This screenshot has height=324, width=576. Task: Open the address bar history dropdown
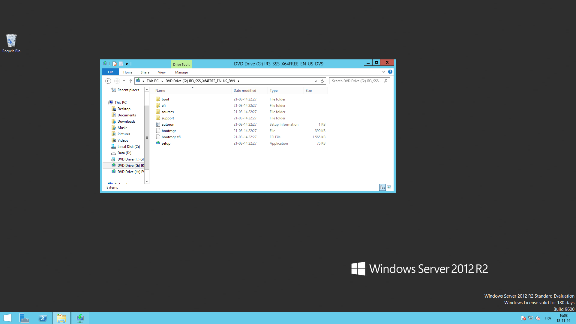tap(316, 81)
